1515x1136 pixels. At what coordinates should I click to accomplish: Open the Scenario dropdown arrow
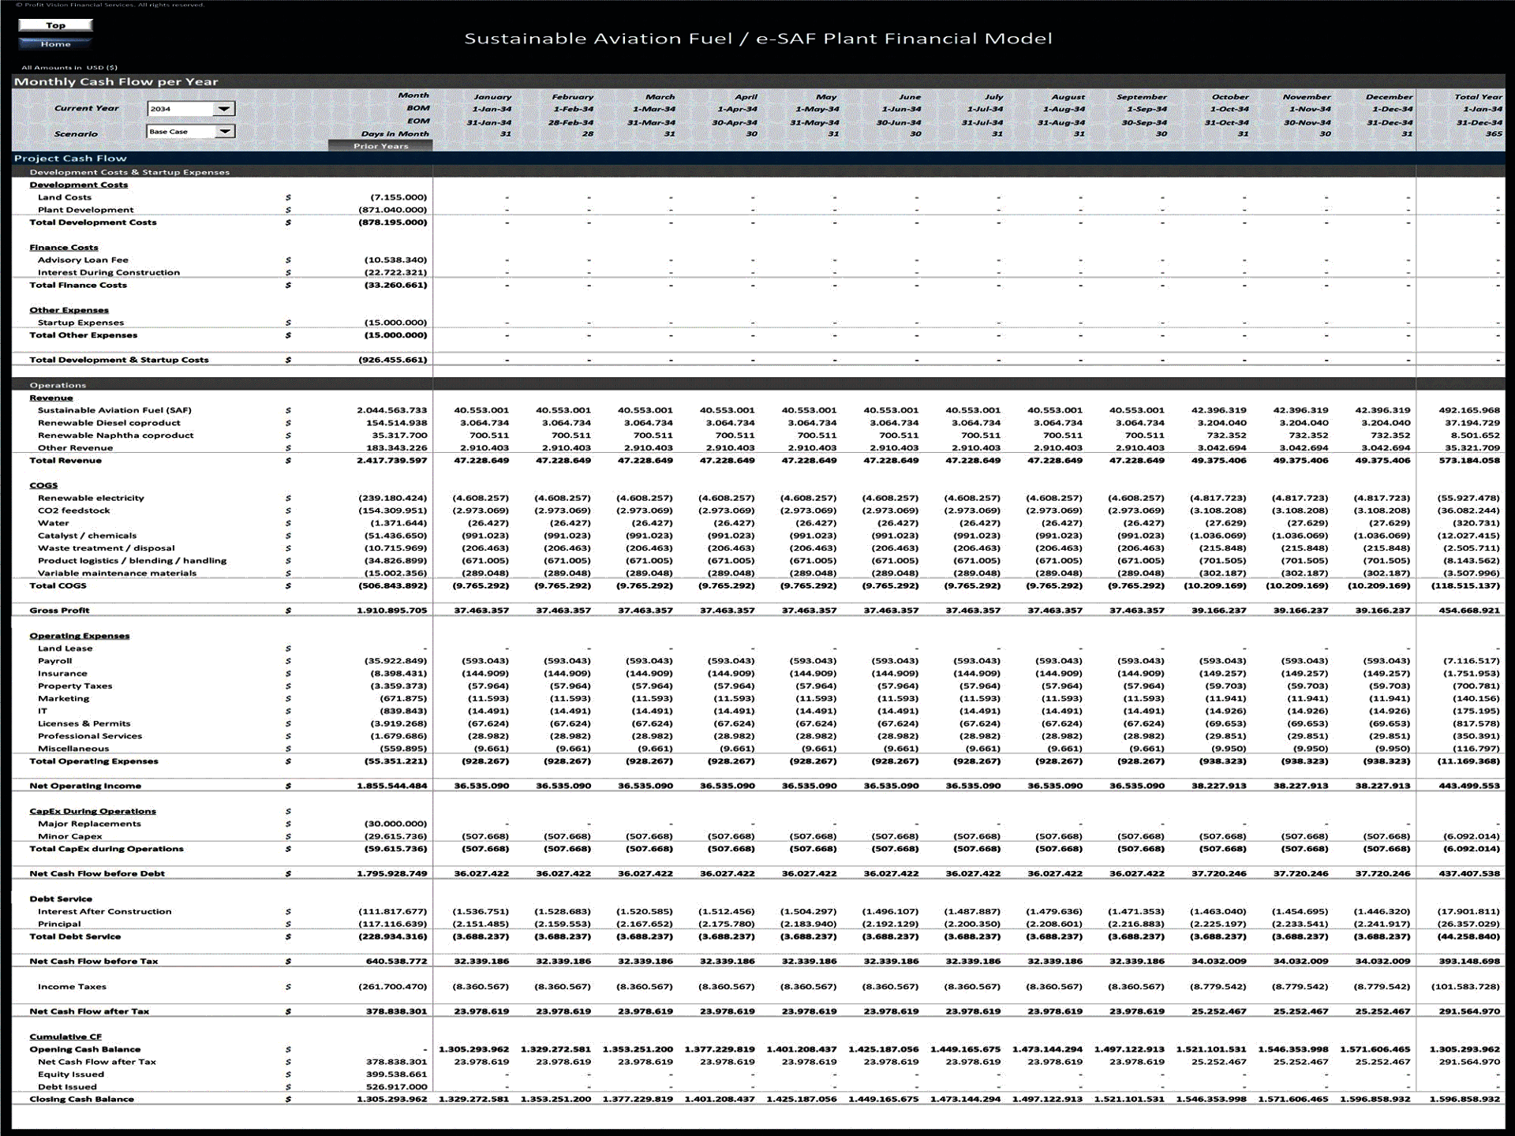(x=224, y=132)
